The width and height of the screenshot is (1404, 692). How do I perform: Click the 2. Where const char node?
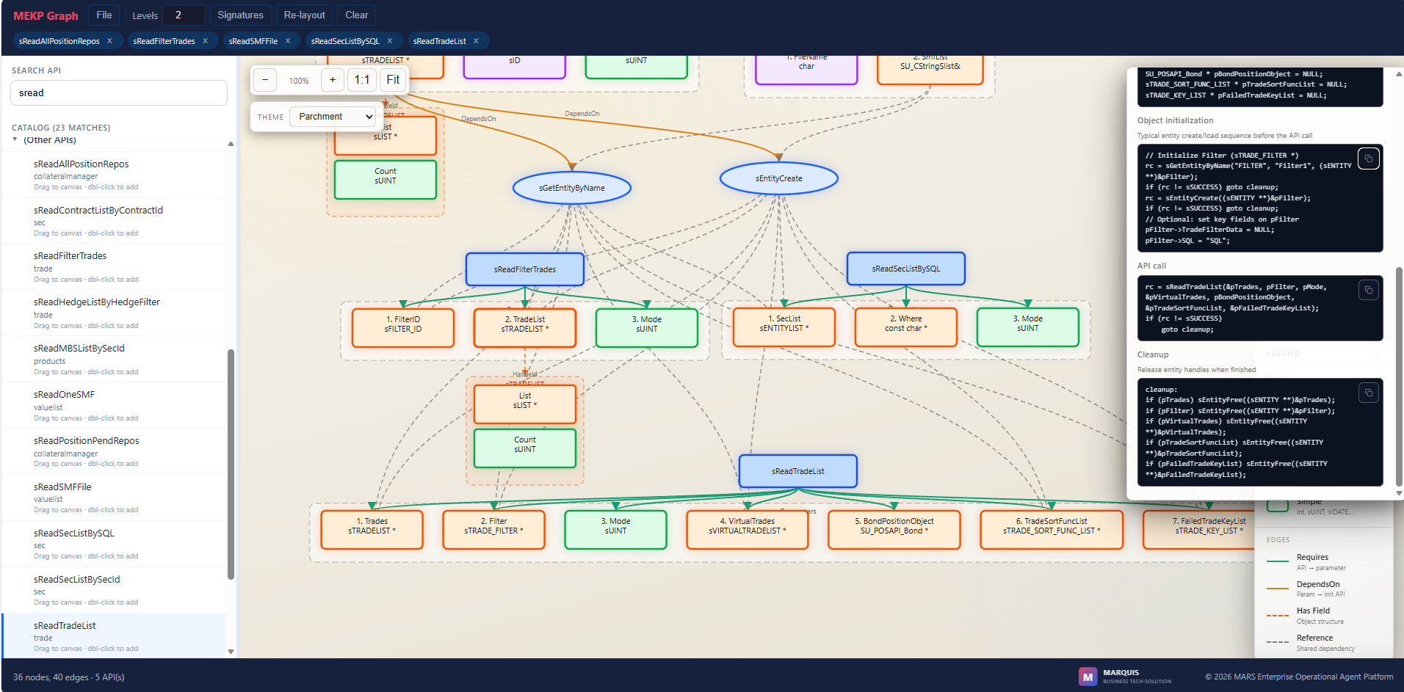906,327
